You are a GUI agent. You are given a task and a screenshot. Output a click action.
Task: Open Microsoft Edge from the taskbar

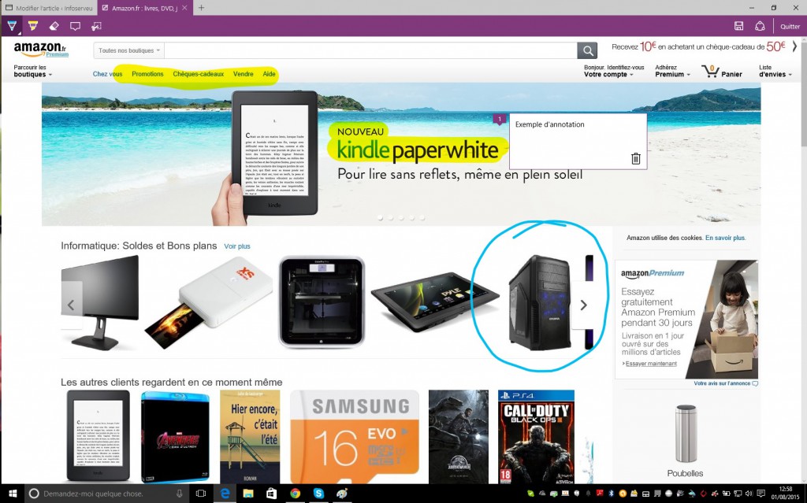pyautogui.click(x=225, y=494)
